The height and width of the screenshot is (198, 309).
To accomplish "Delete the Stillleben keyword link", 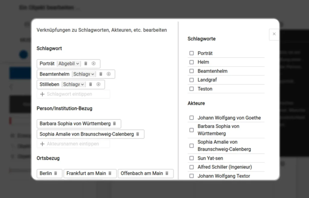I will click(x=91, y=85).
